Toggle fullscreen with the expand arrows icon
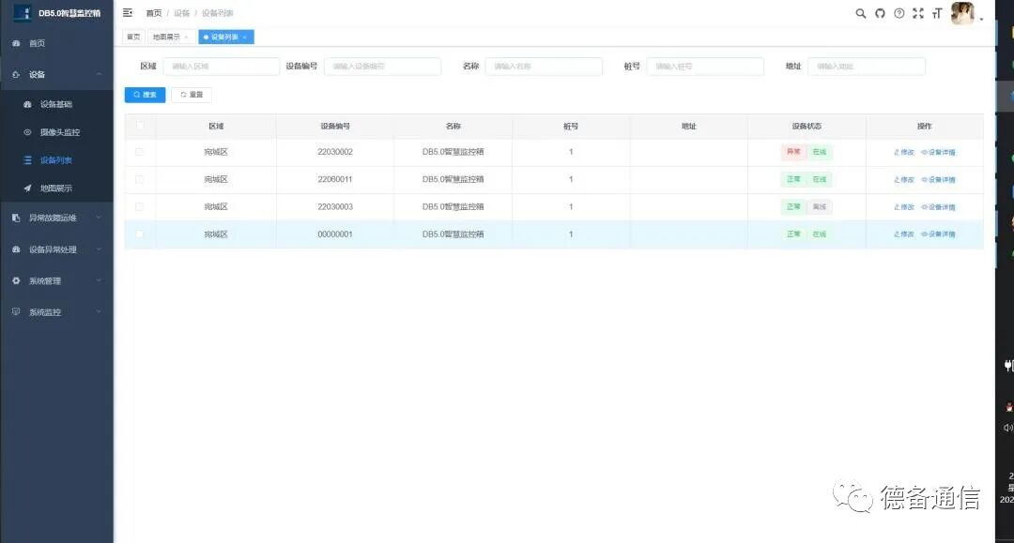The height and width of the screenshot is (543, 1014). pos(918,13)
